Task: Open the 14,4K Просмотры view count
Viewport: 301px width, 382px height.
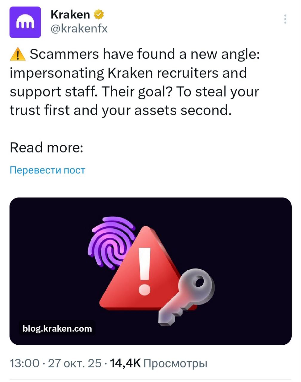Action: click(x=159, y=363)
